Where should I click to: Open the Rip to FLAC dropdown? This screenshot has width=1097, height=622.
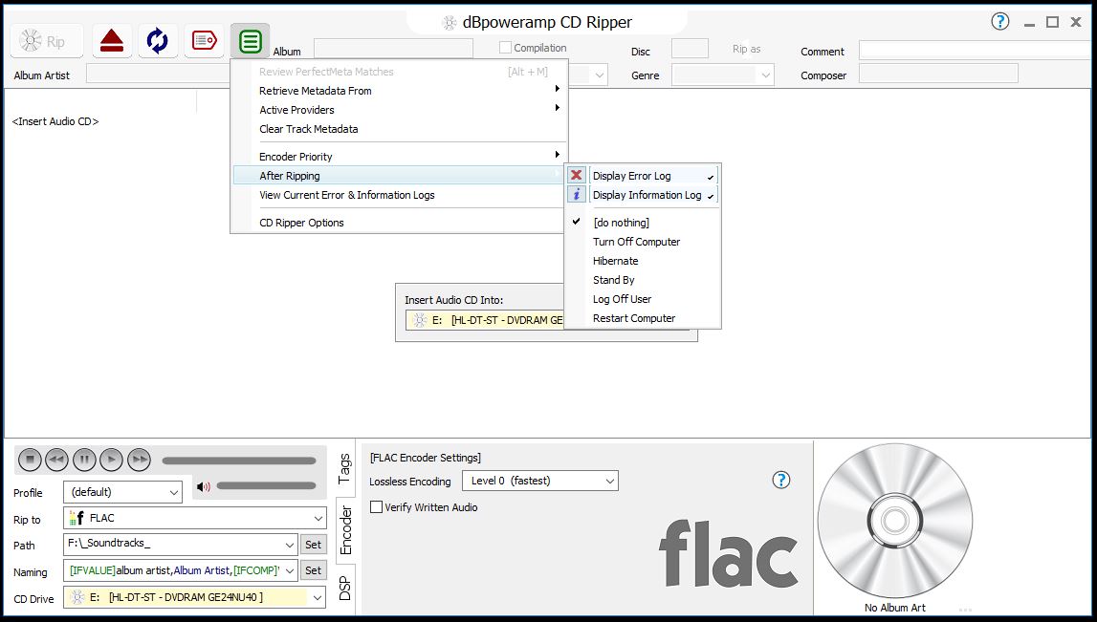click(x=196, y=518)
